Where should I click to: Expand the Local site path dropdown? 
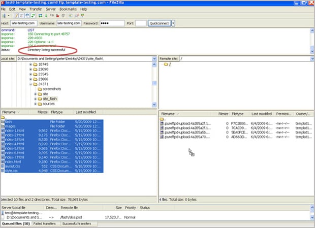(x=154, y=59)
